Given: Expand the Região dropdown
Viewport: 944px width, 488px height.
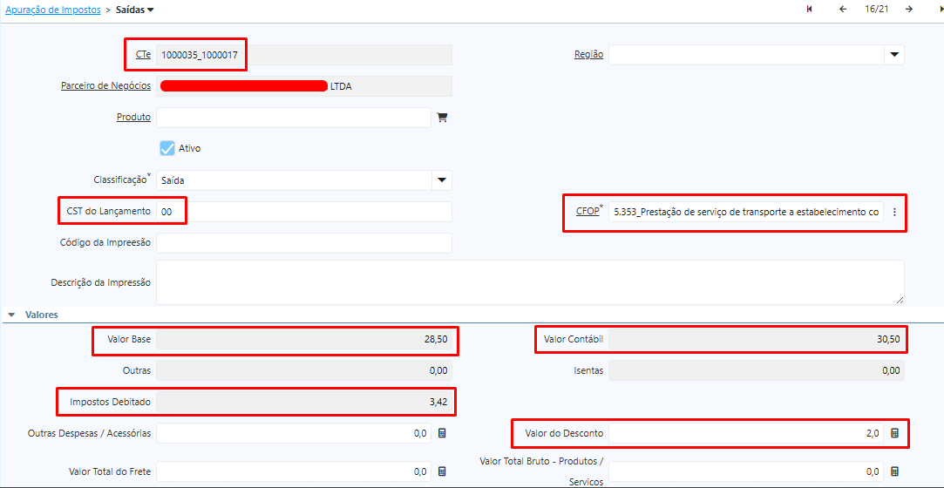Looking at the screenshot, I should click(x=893, y=55).
